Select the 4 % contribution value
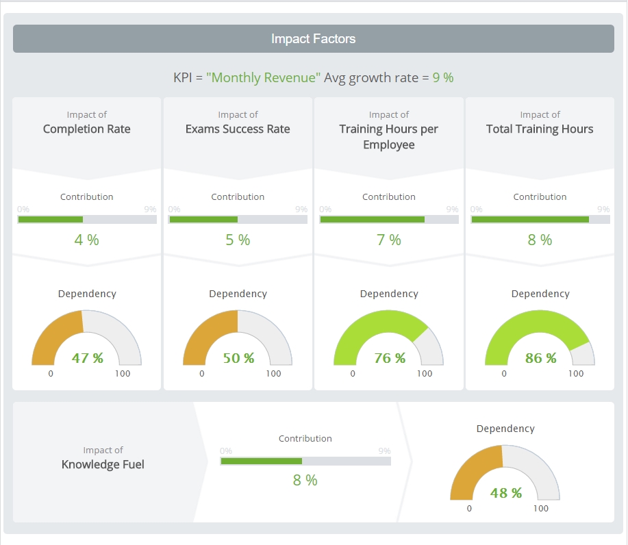 click(x=86, y=240)
